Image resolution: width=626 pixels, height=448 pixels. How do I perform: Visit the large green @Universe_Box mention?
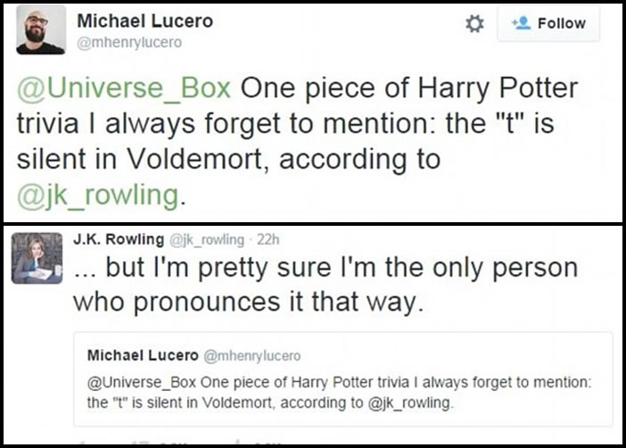pos(121,90)
